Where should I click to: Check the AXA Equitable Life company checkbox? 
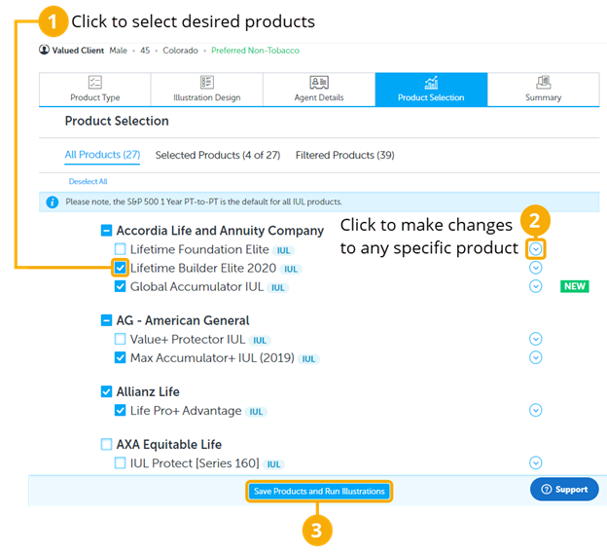(106, 444)
